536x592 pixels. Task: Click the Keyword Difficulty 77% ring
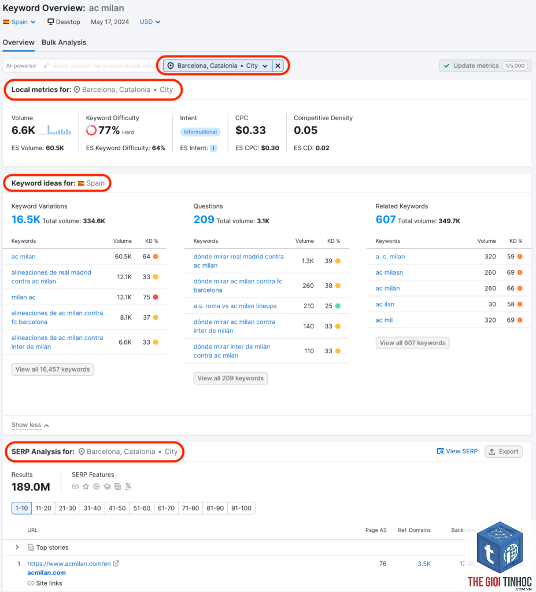coord(91,130)
